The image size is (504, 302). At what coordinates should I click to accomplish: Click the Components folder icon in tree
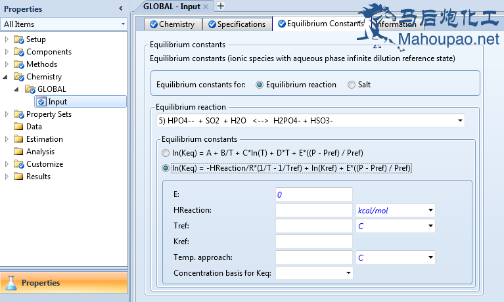(x=18, y=52)
